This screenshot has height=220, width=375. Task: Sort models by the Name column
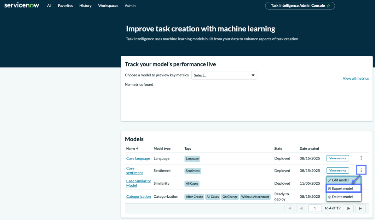(132, 149)
